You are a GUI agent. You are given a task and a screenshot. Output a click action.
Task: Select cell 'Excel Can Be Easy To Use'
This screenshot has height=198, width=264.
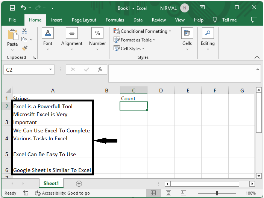(x=53, y=150)
